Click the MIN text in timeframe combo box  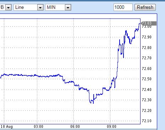click(x=51, y=7)
